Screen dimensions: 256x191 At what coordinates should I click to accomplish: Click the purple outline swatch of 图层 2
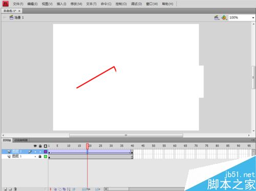46,151
